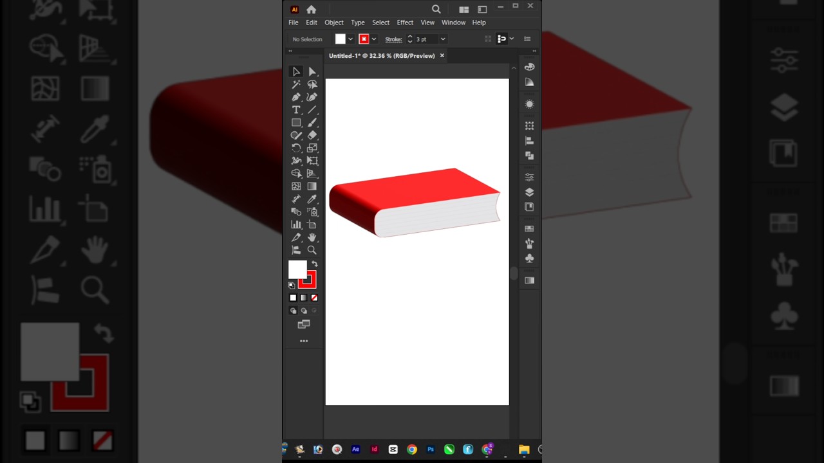Image resolution: width=824 pixels, height=463 pixels.
Task: Select the Selection tool arrow
Action: [x=296, y=71]
